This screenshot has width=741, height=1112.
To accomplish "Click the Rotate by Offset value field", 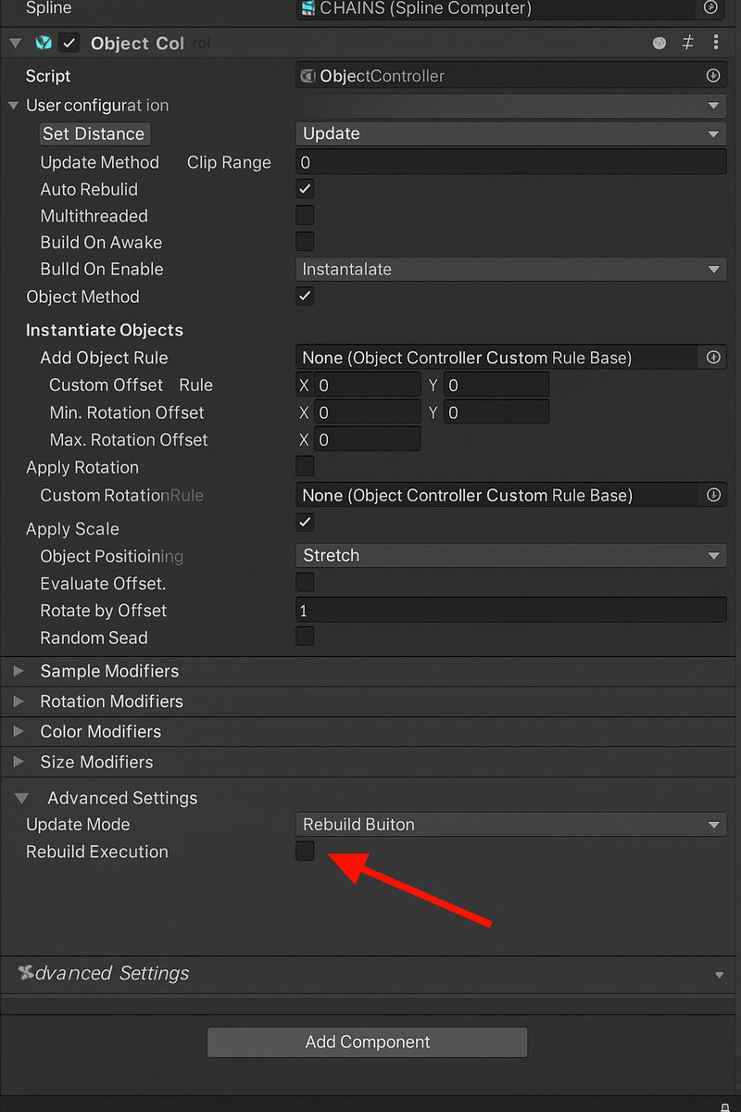I will (511, 610).
